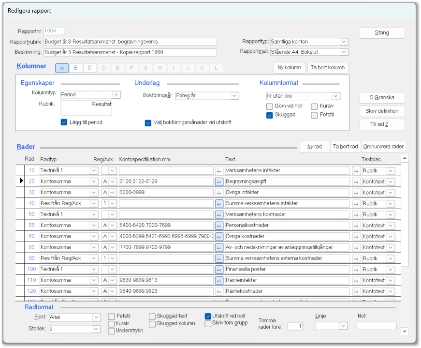The height and width of the screenshot is (348, 421).
Task: Uncheck Lägg till period checkbox
Action: tap(64, 122)
